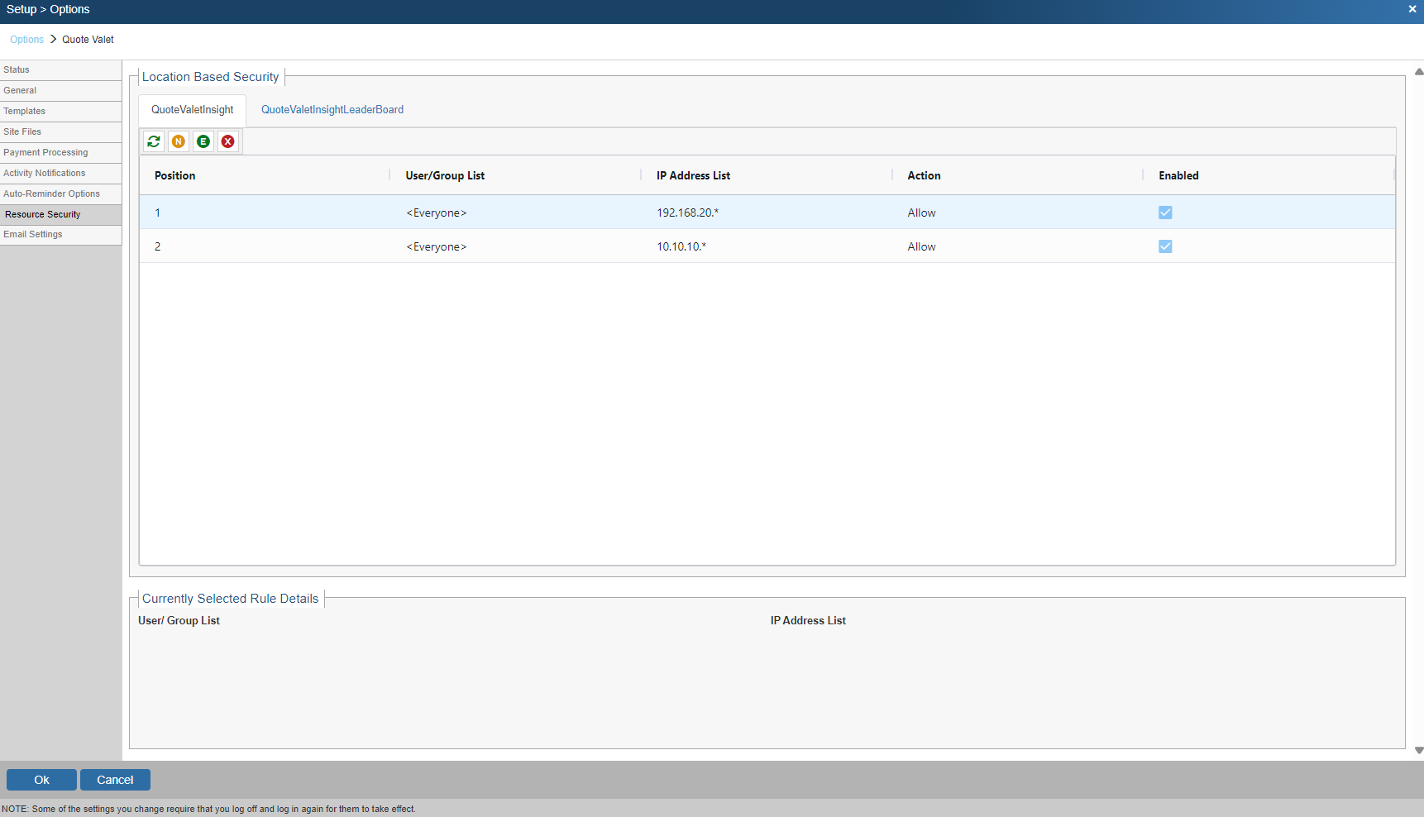Go back via Options breadcrumb link
Viewport: 1424px width, 817px height.
pos(26,40)
